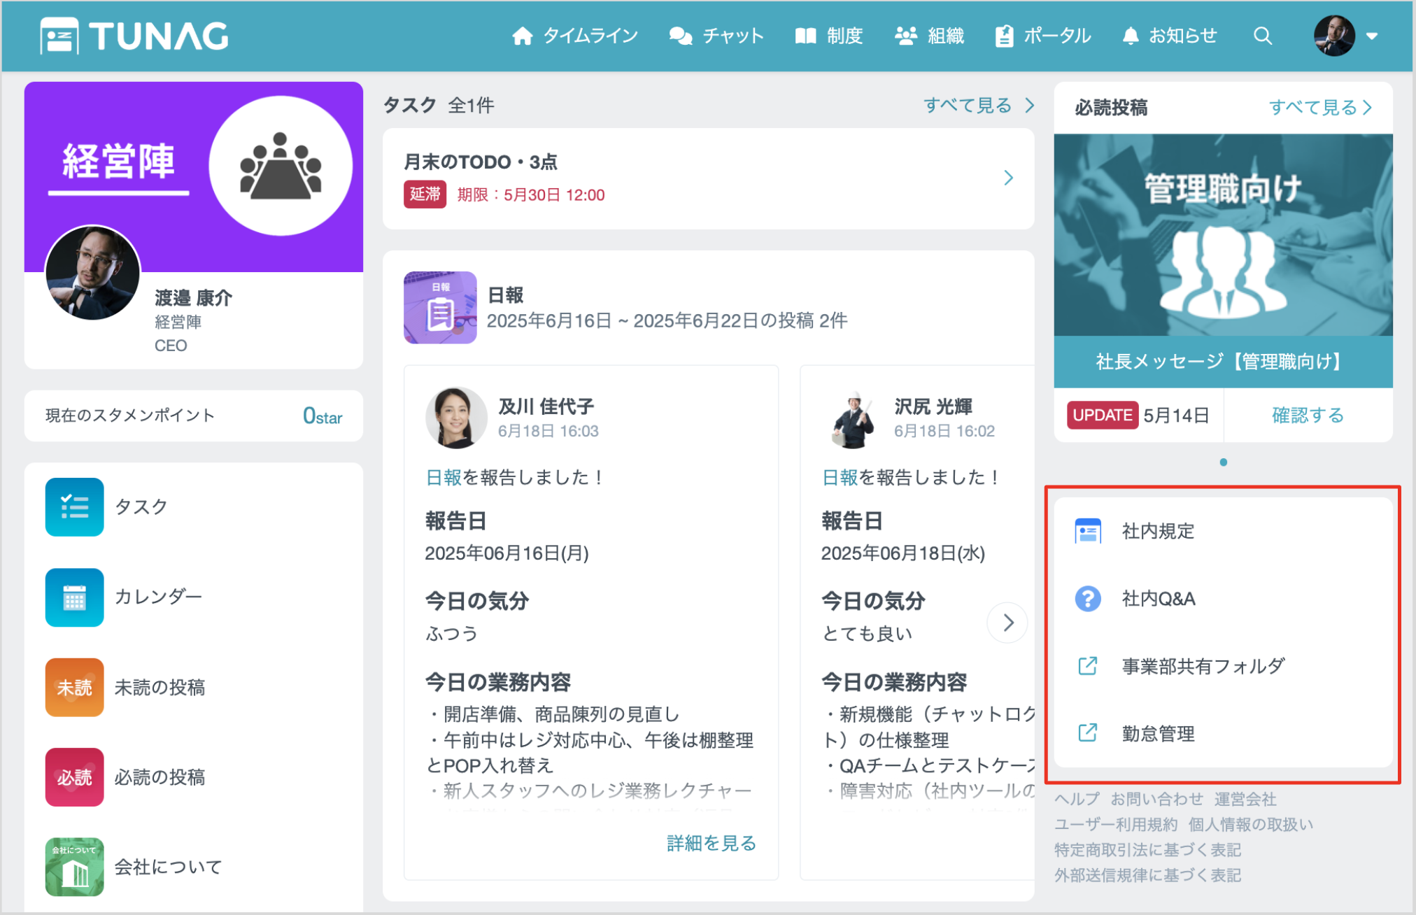Image resolution: width=1416 pixels, height=915 pixels.
Task: Open the 制度 menu
Action: click(x=829, y=36)
